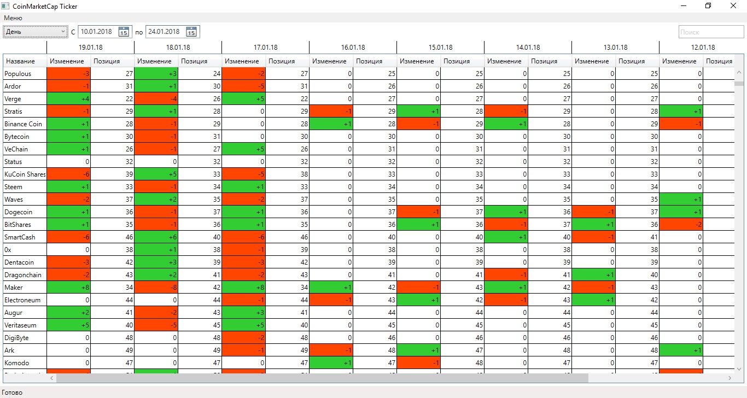Click Maker's green +8 cell under 19.01.18
747x398 pixels.
(69, 288)
